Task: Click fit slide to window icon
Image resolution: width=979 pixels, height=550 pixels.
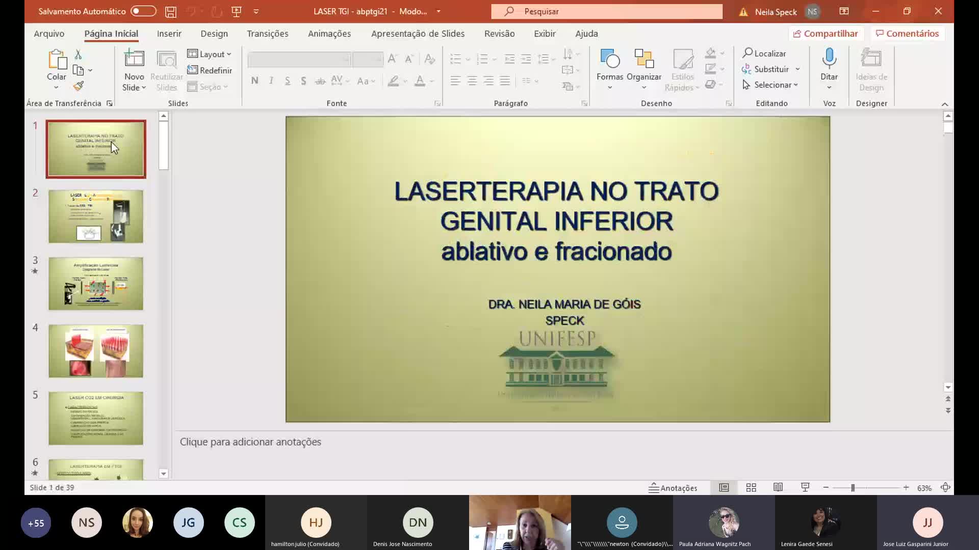Action: [x=945, y=487]
